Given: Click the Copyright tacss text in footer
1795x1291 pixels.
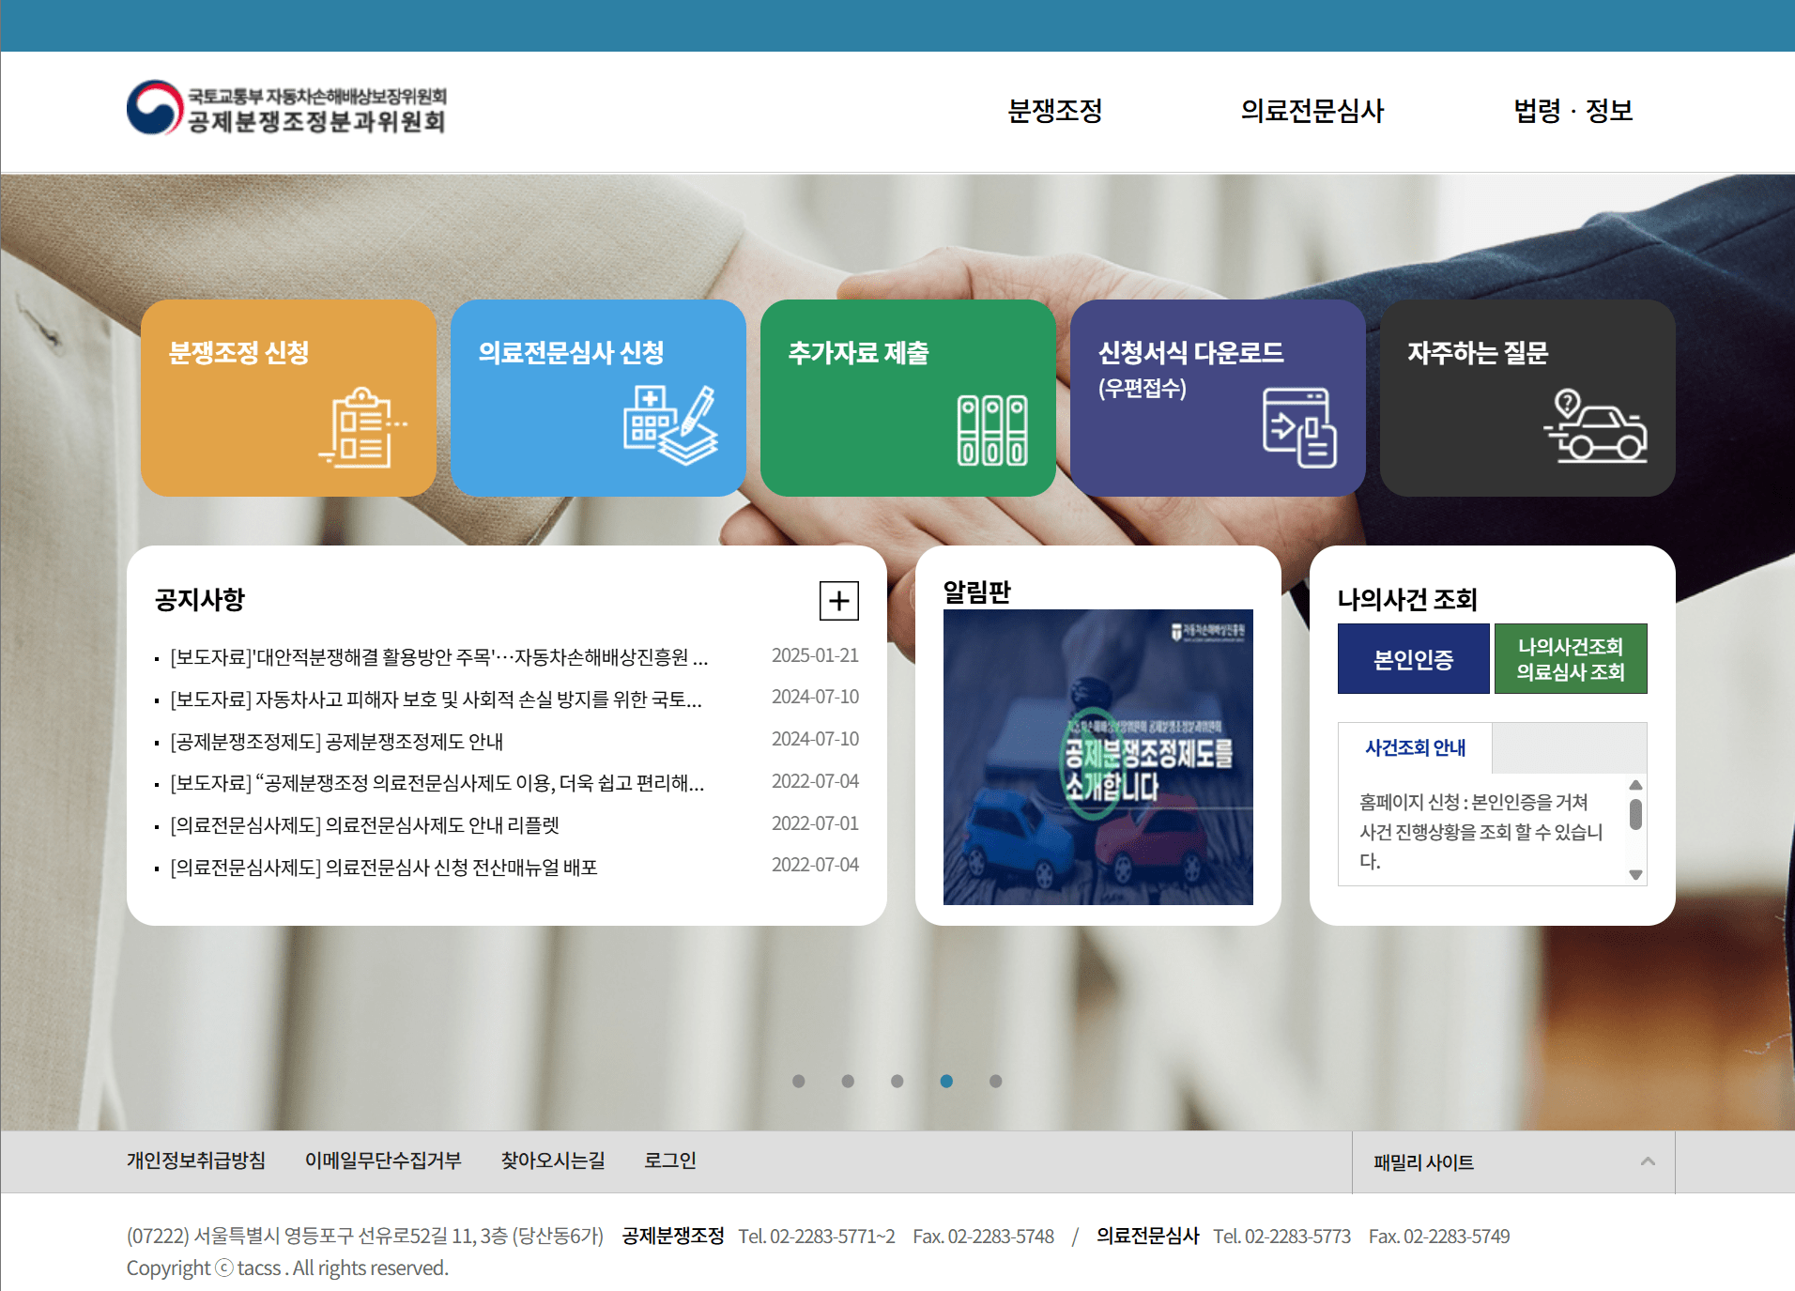Looking at the screenshot, I should pos(287,1268).
